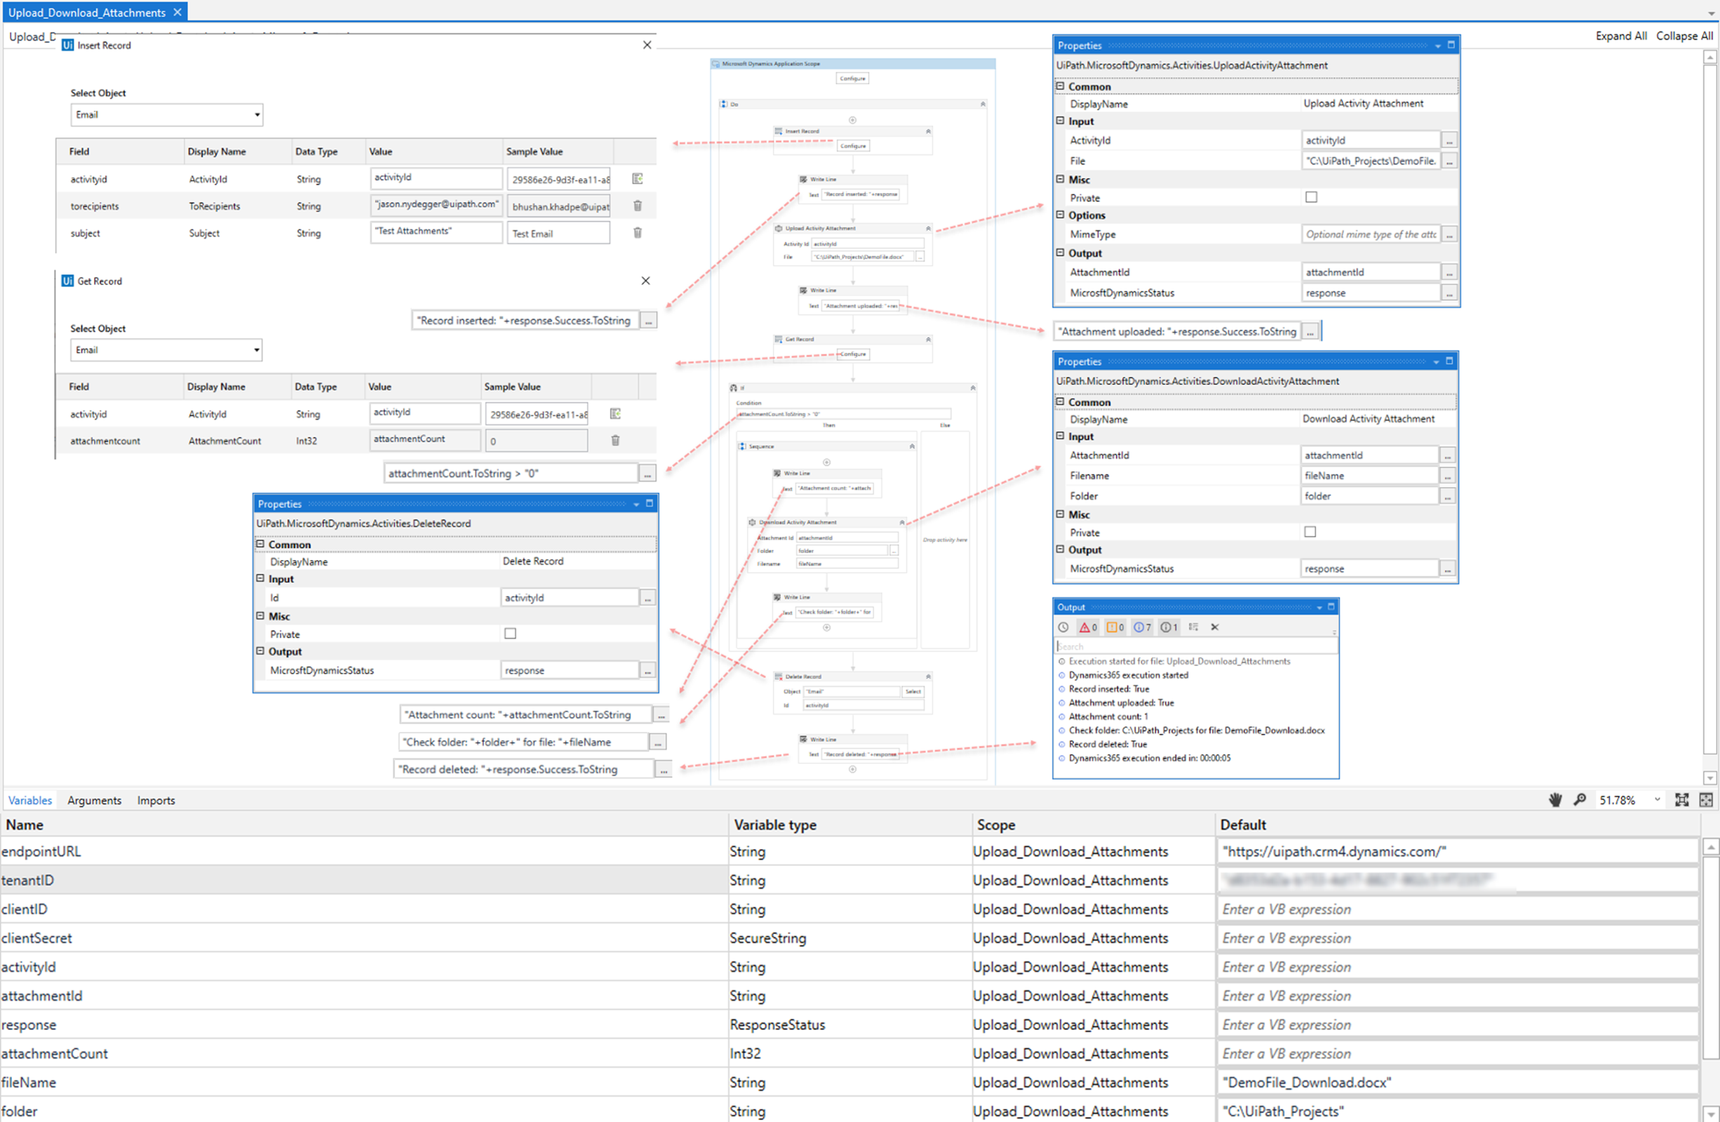Toggle the warnings filter in Output panel
The height and width of the screenshot is (1122, 1720).
coord(1115,627)
